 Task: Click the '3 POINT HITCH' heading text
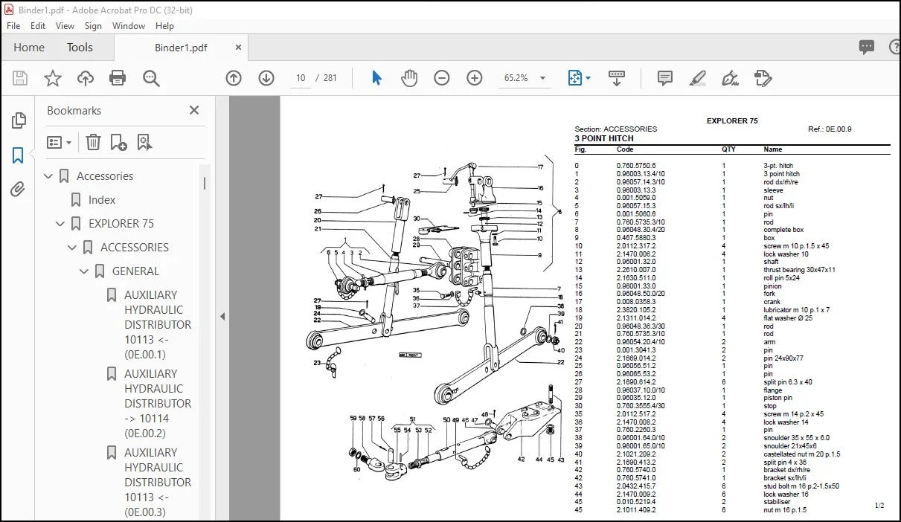[604, 138]
